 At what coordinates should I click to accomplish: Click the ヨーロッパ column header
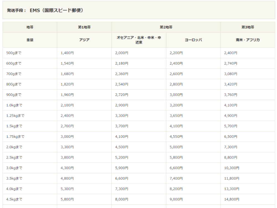point(193,40)
